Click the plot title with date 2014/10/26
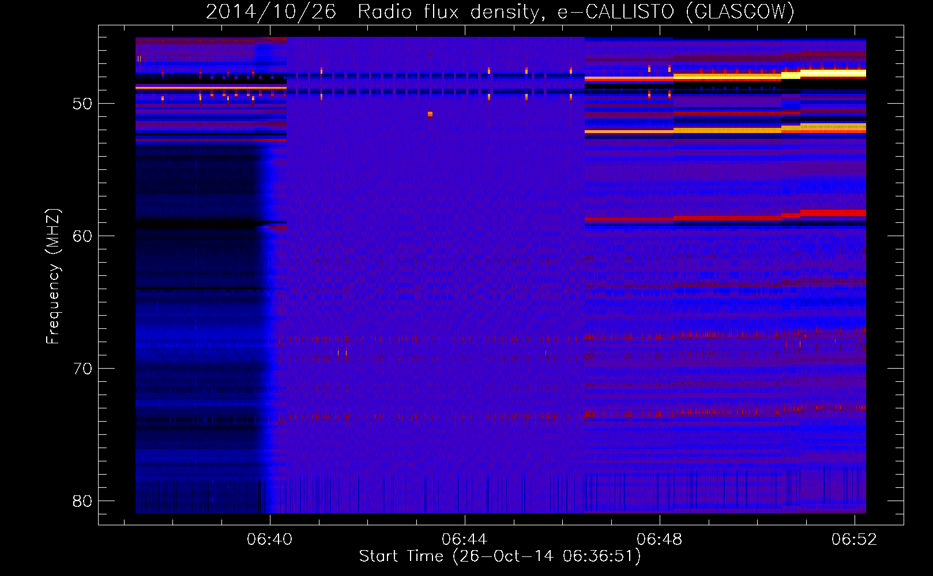Viewport: 933px width, 576px height. pyautogui.click(x=500, y=12)
